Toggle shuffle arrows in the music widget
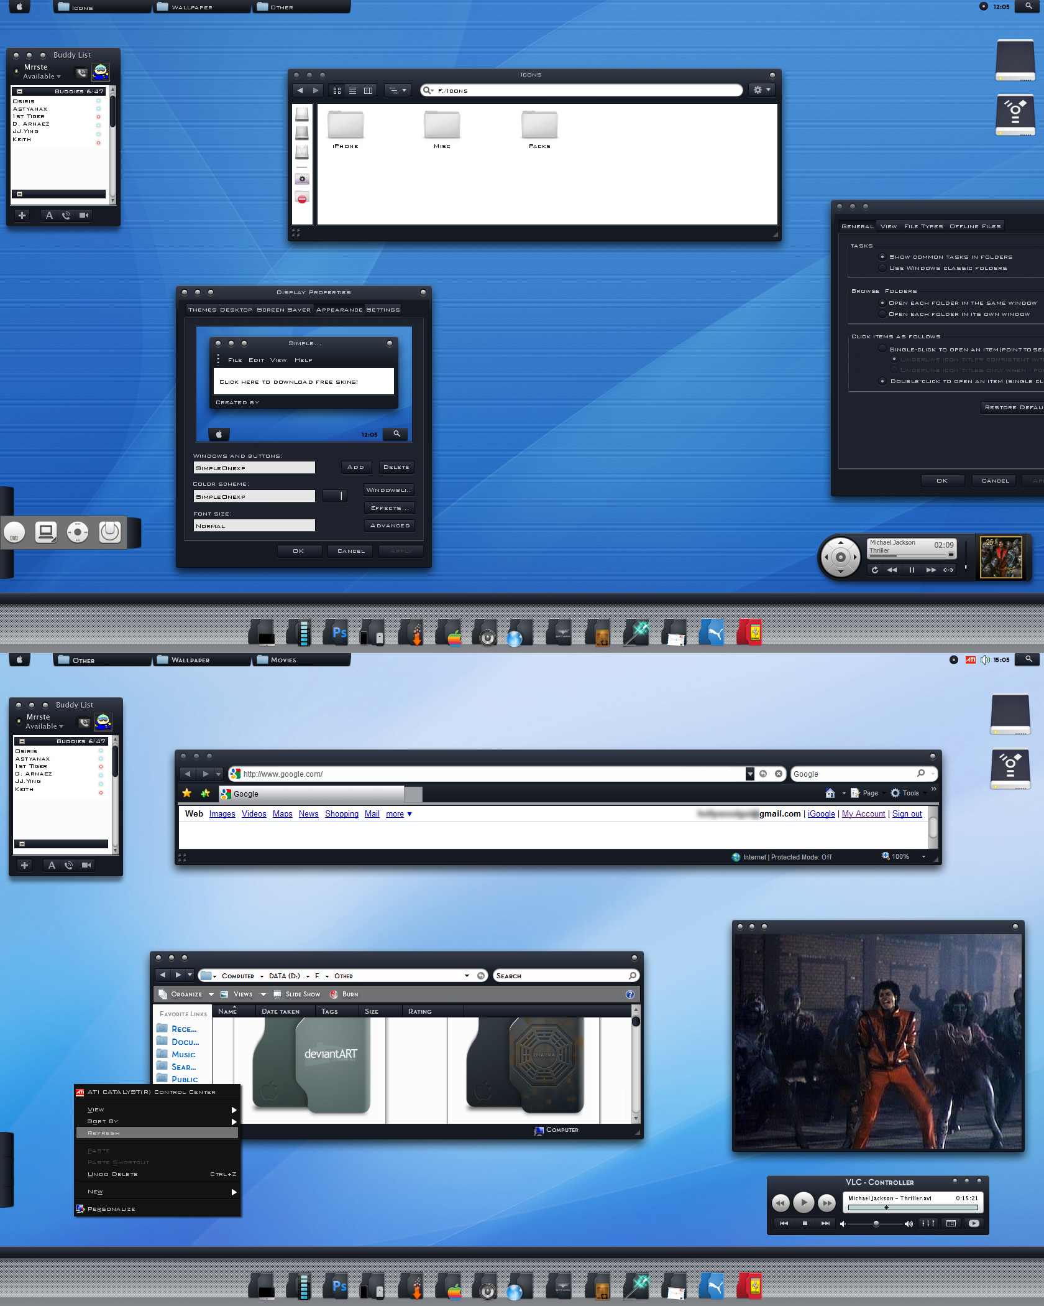 pyautogui.click(x=948, y=570)
